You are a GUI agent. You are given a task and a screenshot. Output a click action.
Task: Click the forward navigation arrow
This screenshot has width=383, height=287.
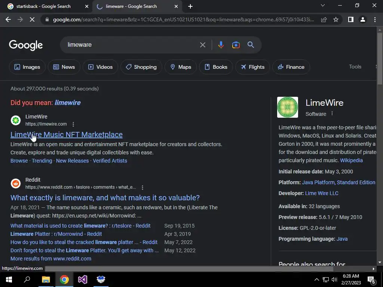(x=20, y=19)
